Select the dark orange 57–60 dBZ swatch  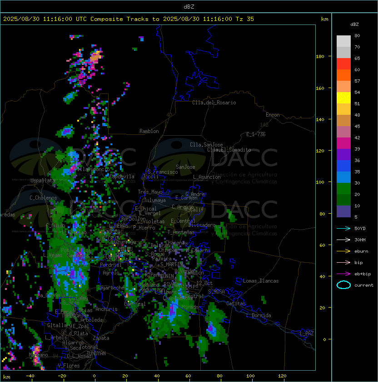343,75
